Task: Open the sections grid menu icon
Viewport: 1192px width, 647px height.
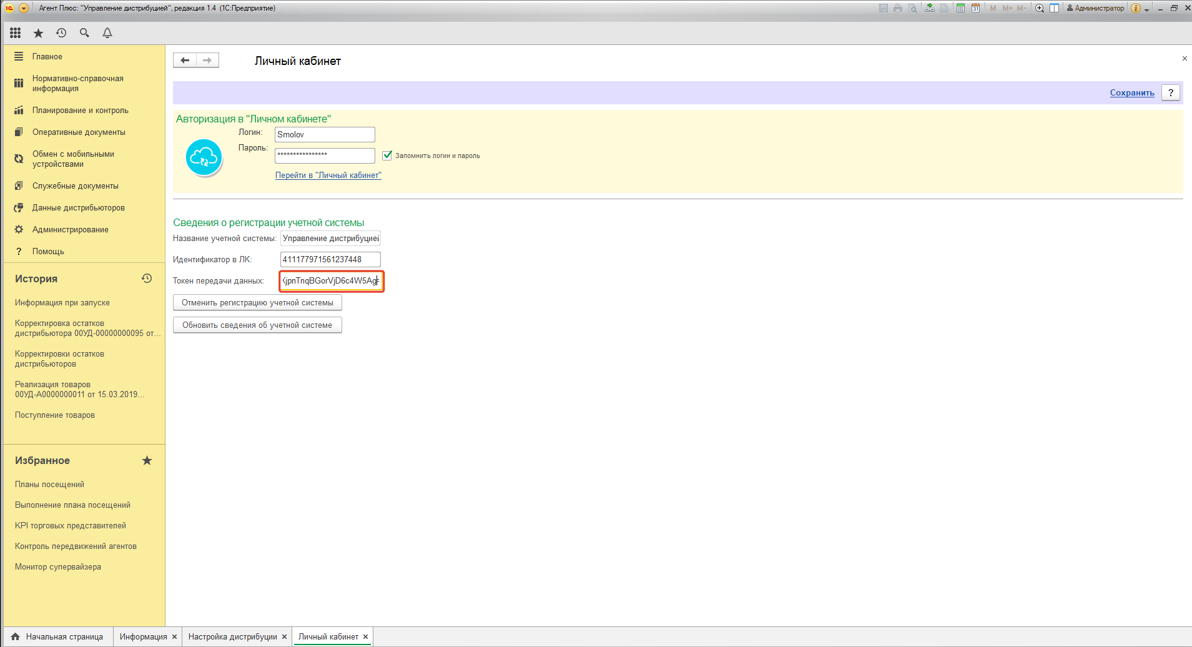Action: [16, 33]
